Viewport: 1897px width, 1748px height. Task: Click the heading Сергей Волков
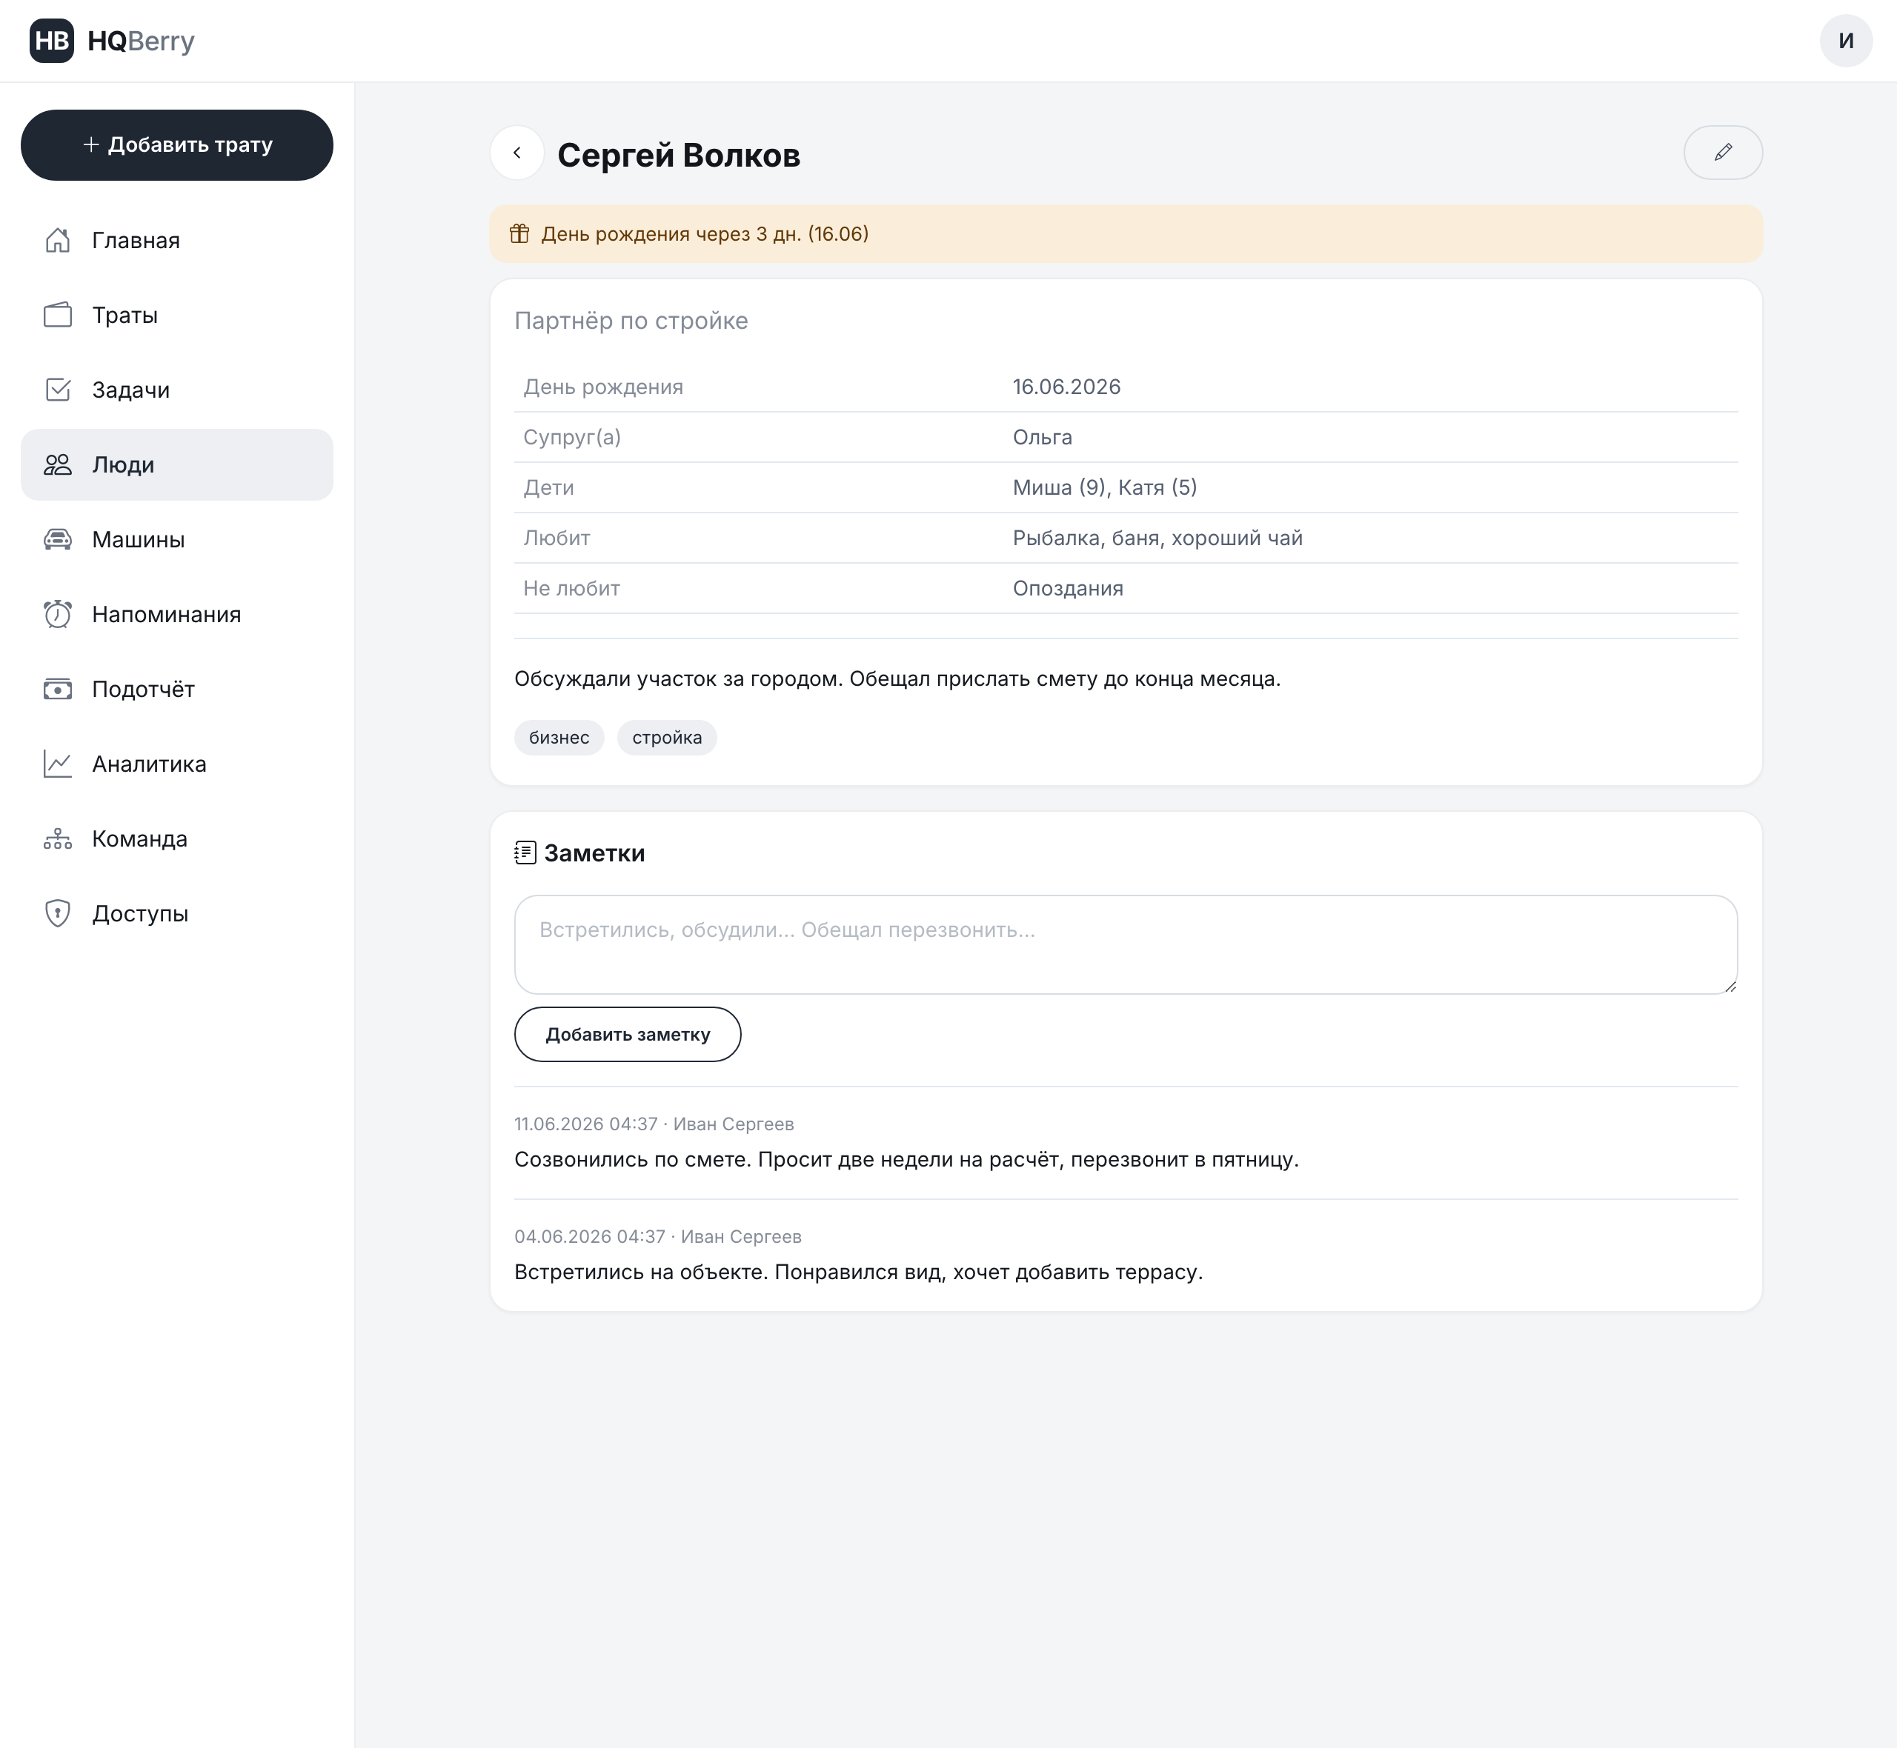pos(678,155)
